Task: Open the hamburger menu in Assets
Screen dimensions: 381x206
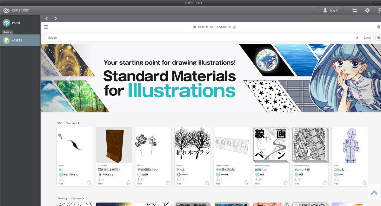Action: coord(46,27)
